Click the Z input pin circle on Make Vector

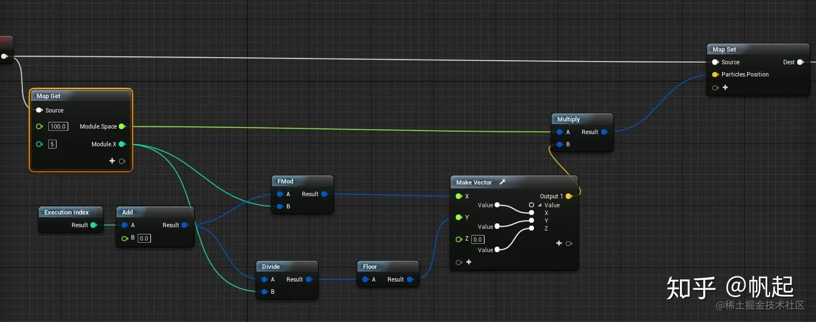coord(459,239)
